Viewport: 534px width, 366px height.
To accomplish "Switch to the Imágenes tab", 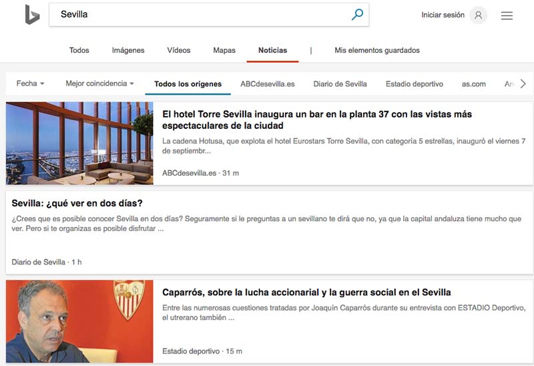I will click(128, 50).
